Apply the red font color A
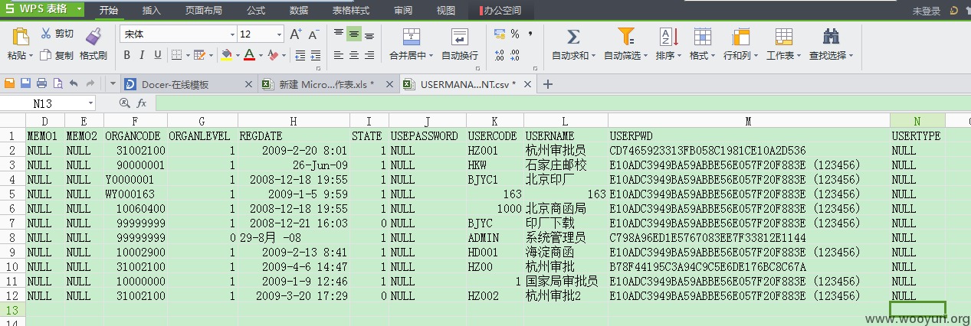Viewport: 971px width, 326px height. [x=248, y=55]
